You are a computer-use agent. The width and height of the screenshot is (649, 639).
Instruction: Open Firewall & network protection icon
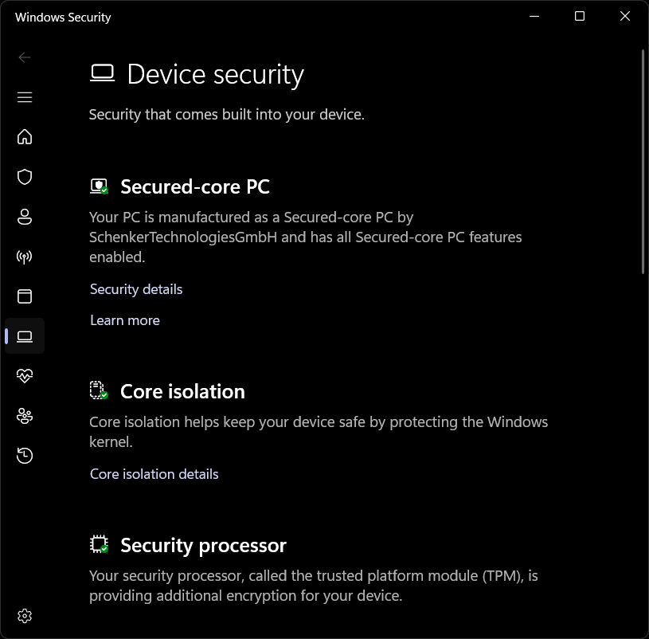click(x=24, y=257)
